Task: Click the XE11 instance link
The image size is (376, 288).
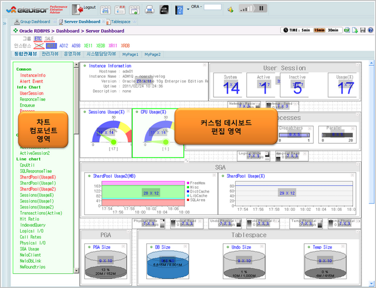Action: click(x=87, y=45)
